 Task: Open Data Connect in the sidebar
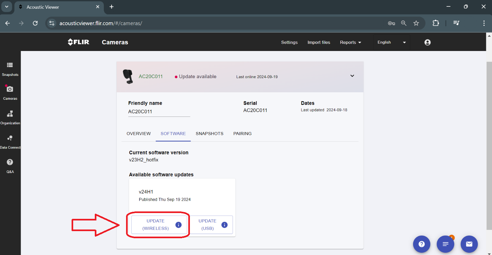10,141
